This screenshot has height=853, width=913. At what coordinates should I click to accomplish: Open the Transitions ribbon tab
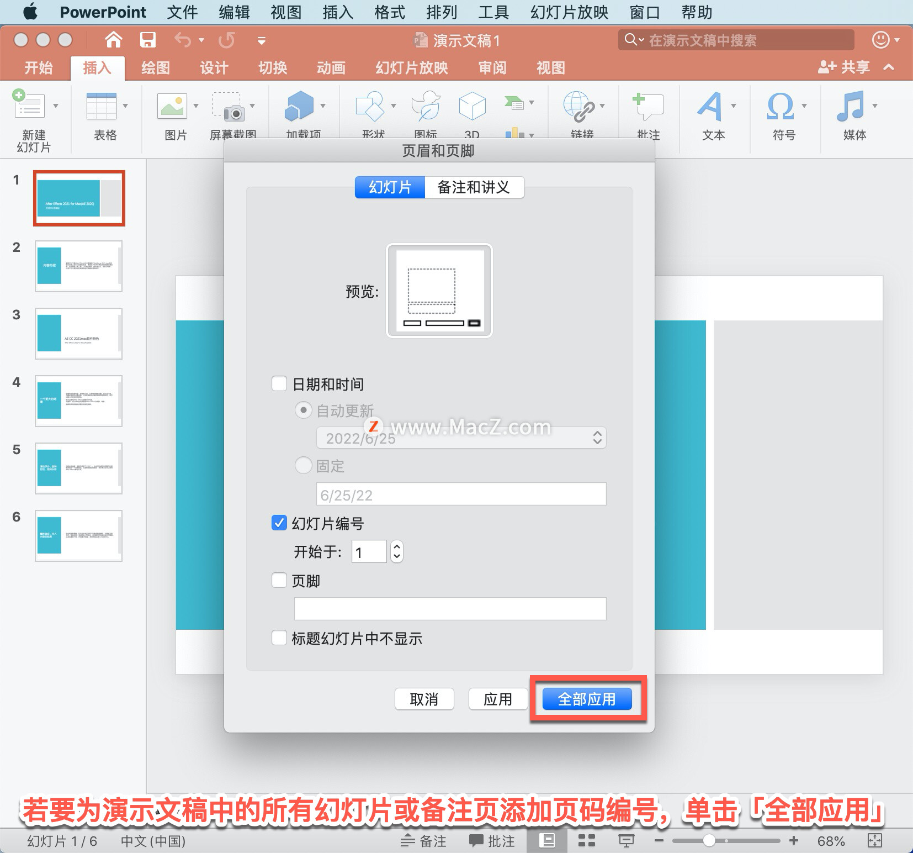(x=273, y=67)
